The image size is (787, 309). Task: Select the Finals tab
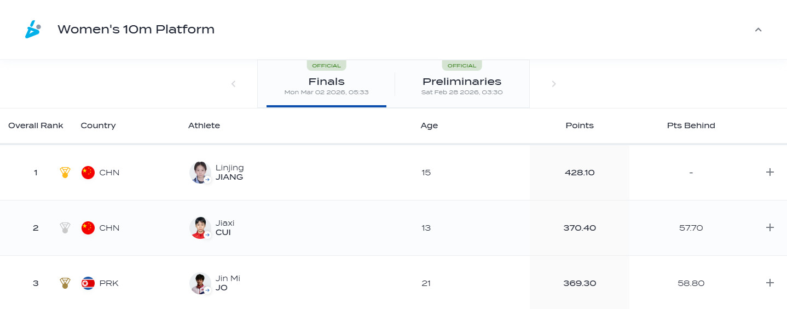pyautogui.click(x=326, y=84)
